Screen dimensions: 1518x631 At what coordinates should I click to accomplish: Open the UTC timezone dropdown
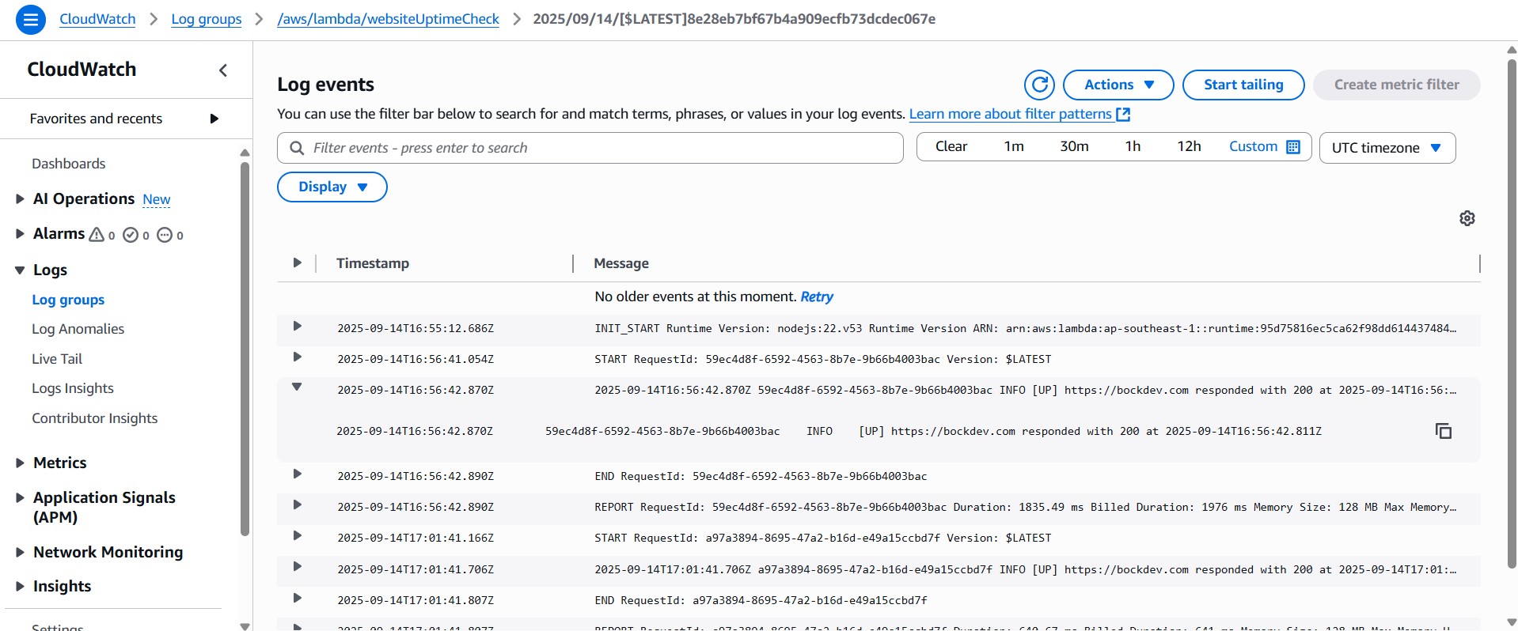point(1387,148)
